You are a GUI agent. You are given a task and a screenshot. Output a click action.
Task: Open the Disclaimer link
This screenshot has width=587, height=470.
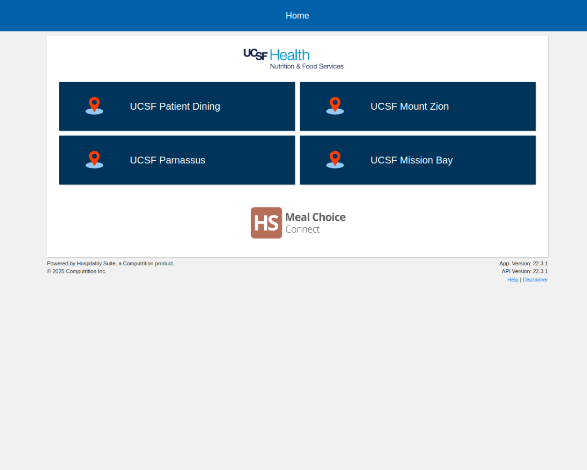pos(535,280)
